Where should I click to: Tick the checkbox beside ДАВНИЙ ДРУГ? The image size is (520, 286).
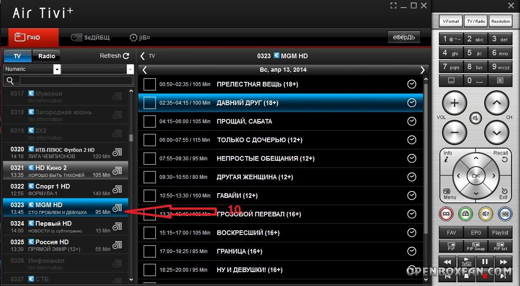[150, 103]
